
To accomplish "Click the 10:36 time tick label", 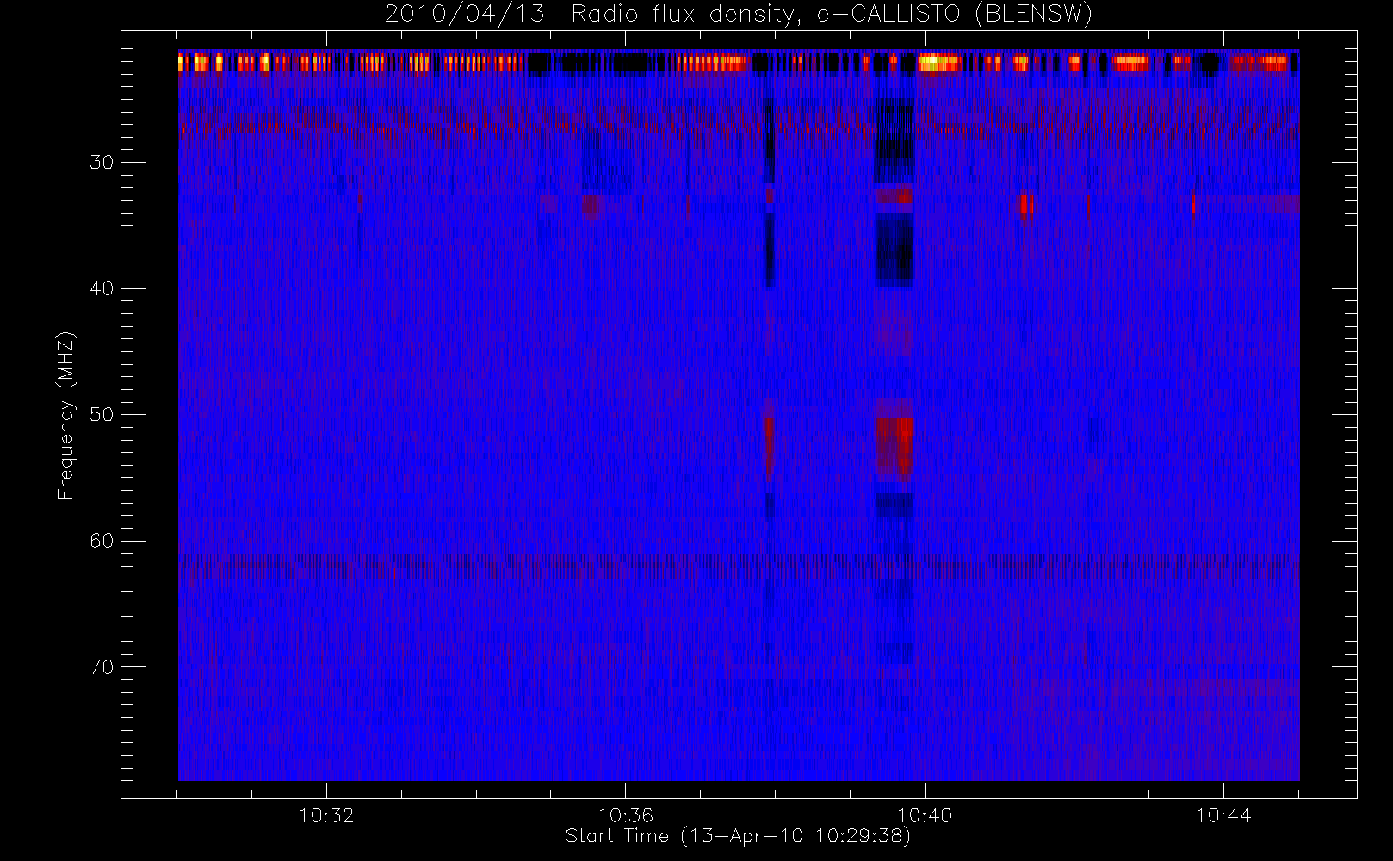I will 626,815.
